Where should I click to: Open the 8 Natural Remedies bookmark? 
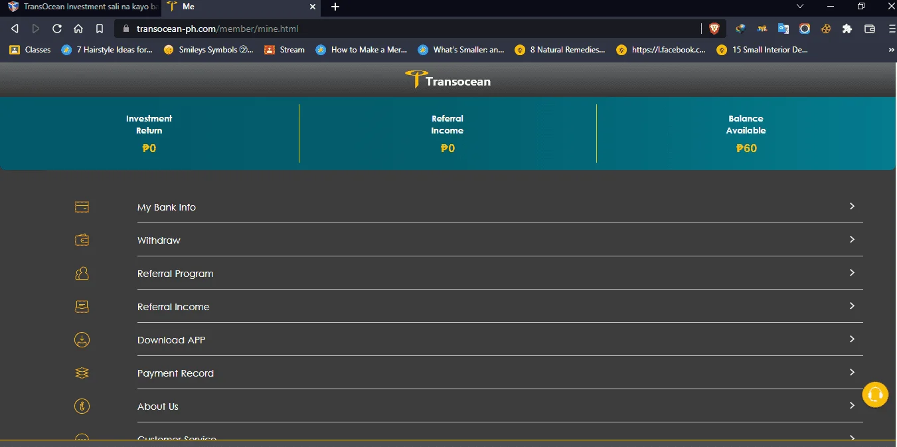tap(560, 50)
